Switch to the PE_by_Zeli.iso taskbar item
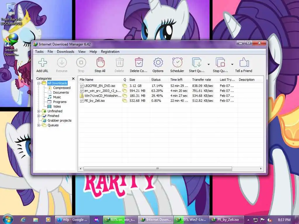This screenshot has height=224, width=299. [x=227, y=220]
